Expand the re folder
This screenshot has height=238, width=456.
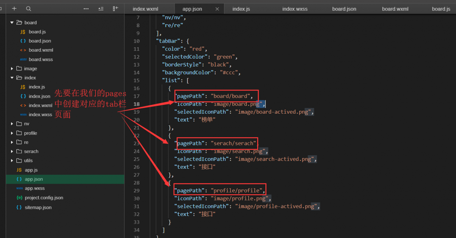click(x=12, y=142)
